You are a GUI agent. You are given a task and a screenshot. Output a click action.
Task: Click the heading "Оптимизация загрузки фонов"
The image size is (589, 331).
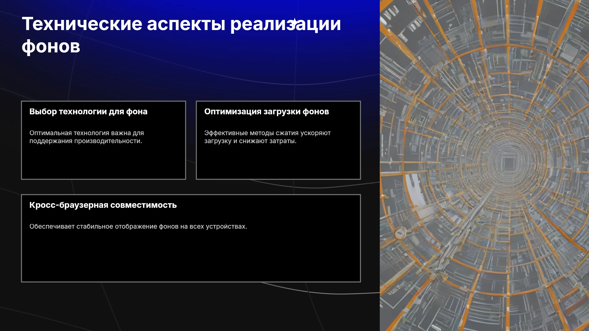[267, 112]
